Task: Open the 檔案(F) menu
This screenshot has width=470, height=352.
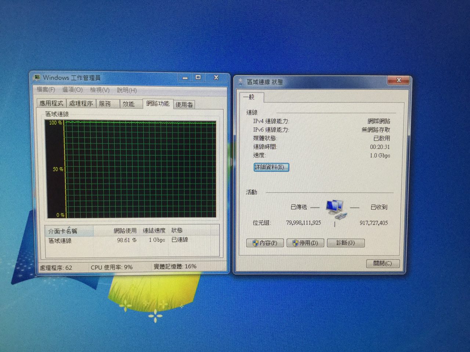Action: coord(46,89)
